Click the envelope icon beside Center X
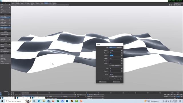 point(122,58)
